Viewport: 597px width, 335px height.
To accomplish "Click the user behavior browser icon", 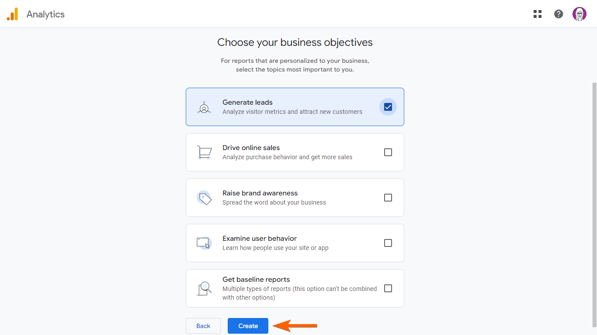I will coord(204,243).
